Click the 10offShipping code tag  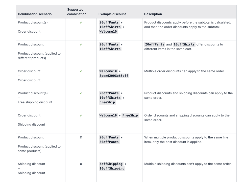112,168
